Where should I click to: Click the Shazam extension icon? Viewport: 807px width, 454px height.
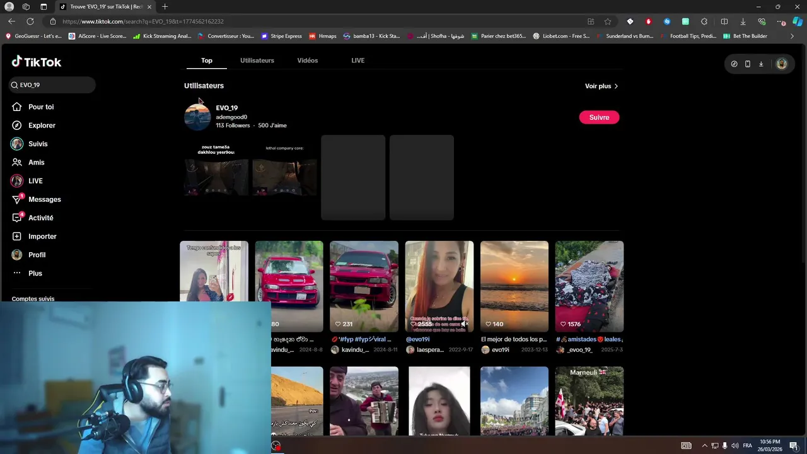click(666, 21)
